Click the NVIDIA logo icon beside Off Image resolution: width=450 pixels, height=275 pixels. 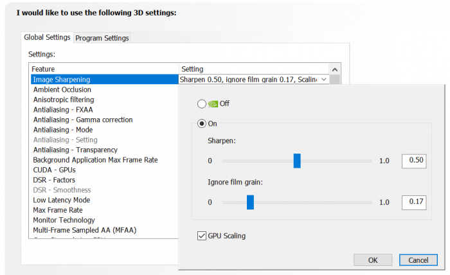tap(213, 104)
